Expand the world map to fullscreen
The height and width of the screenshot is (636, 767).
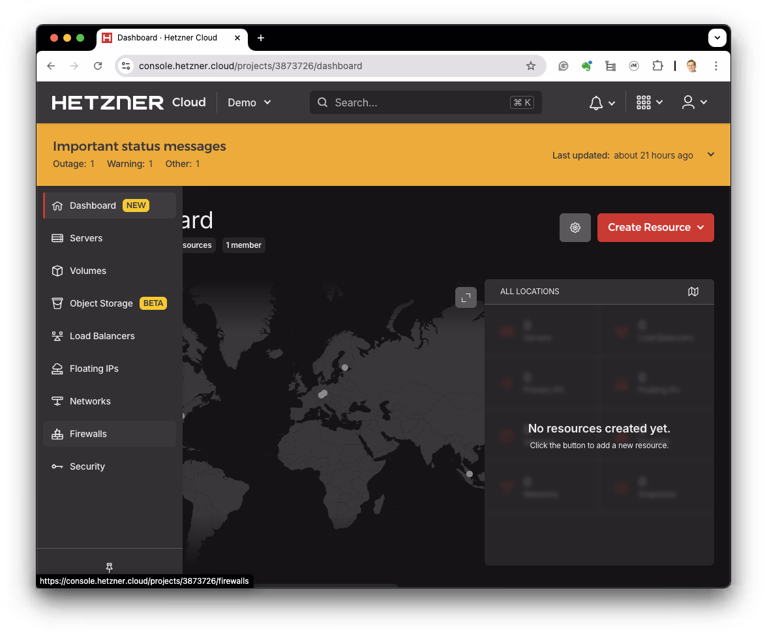pos(466,297)
